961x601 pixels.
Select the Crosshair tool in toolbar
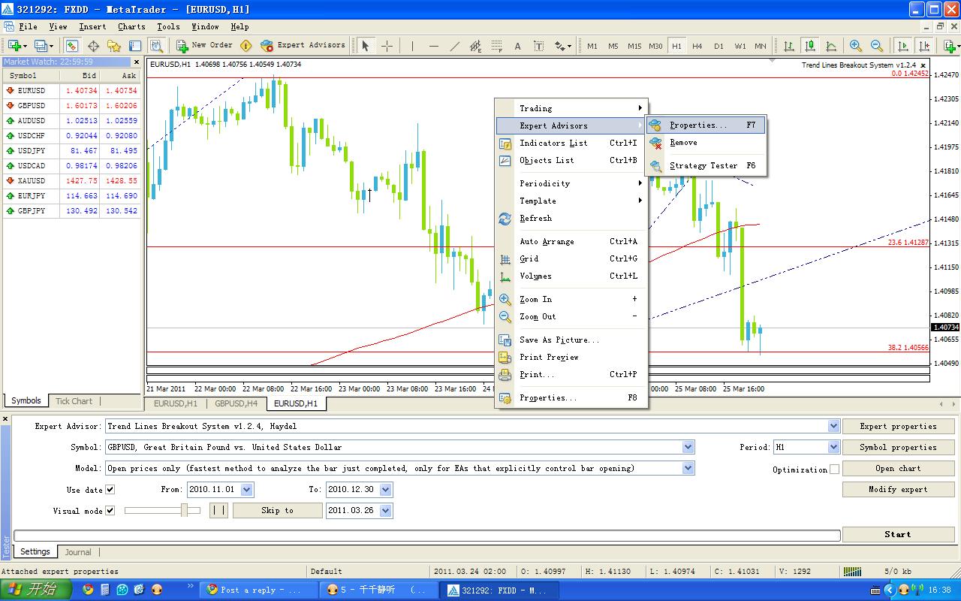pyautogui.click(x=387, y=46)
